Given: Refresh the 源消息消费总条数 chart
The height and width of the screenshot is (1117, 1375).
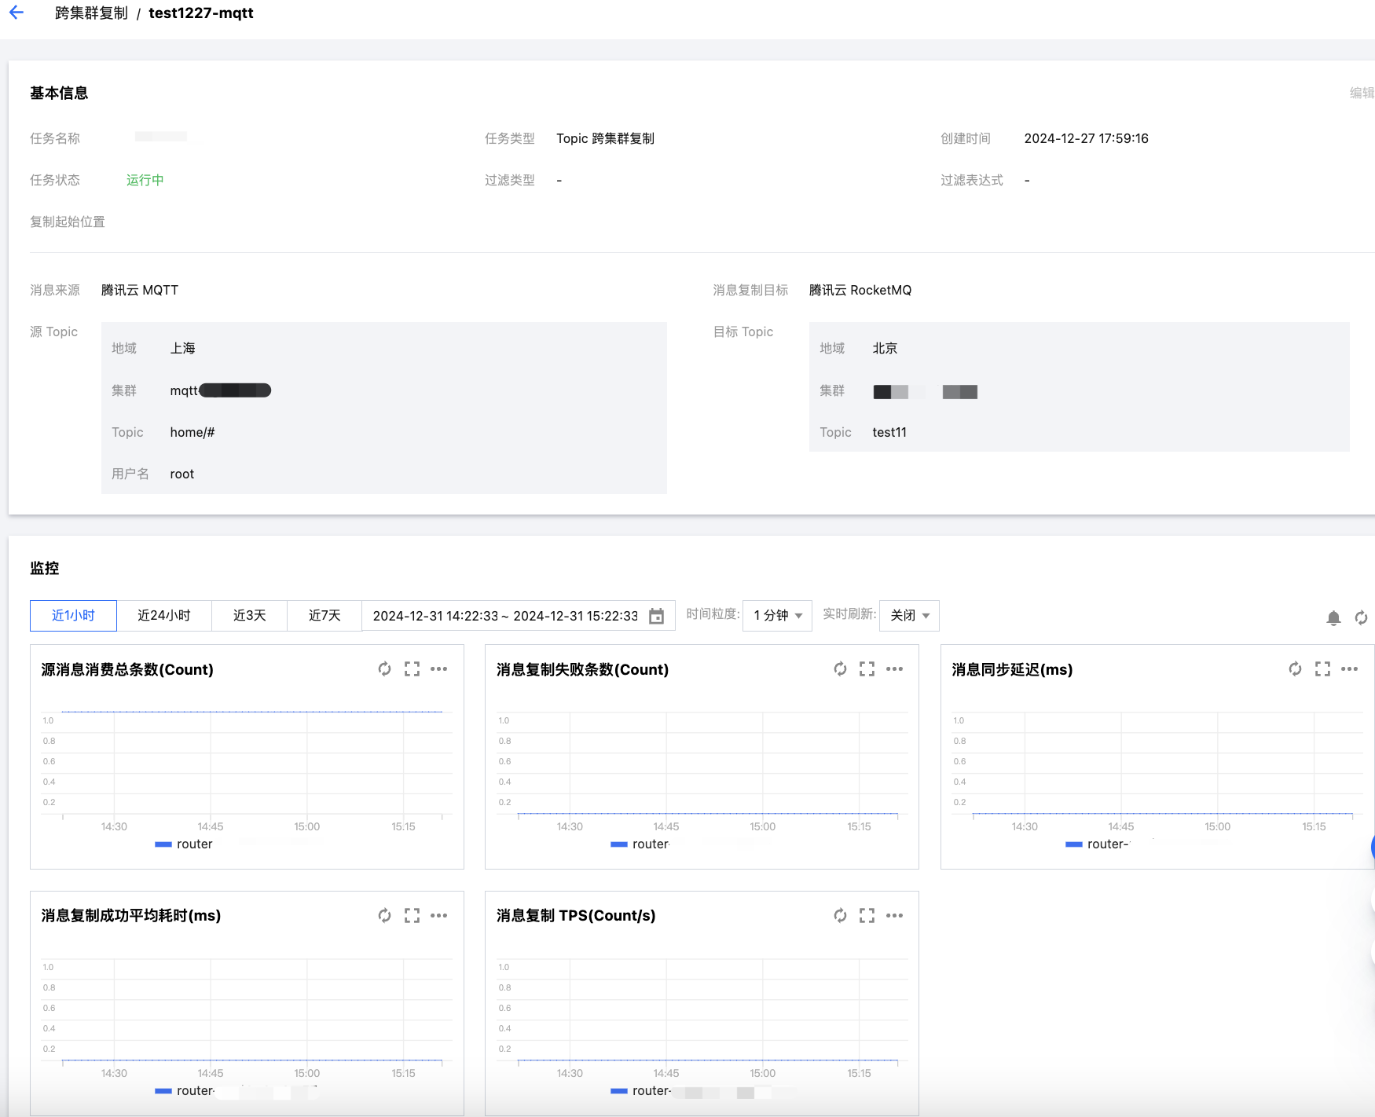Looking at the screenshot, I should [x=384, y=669].
